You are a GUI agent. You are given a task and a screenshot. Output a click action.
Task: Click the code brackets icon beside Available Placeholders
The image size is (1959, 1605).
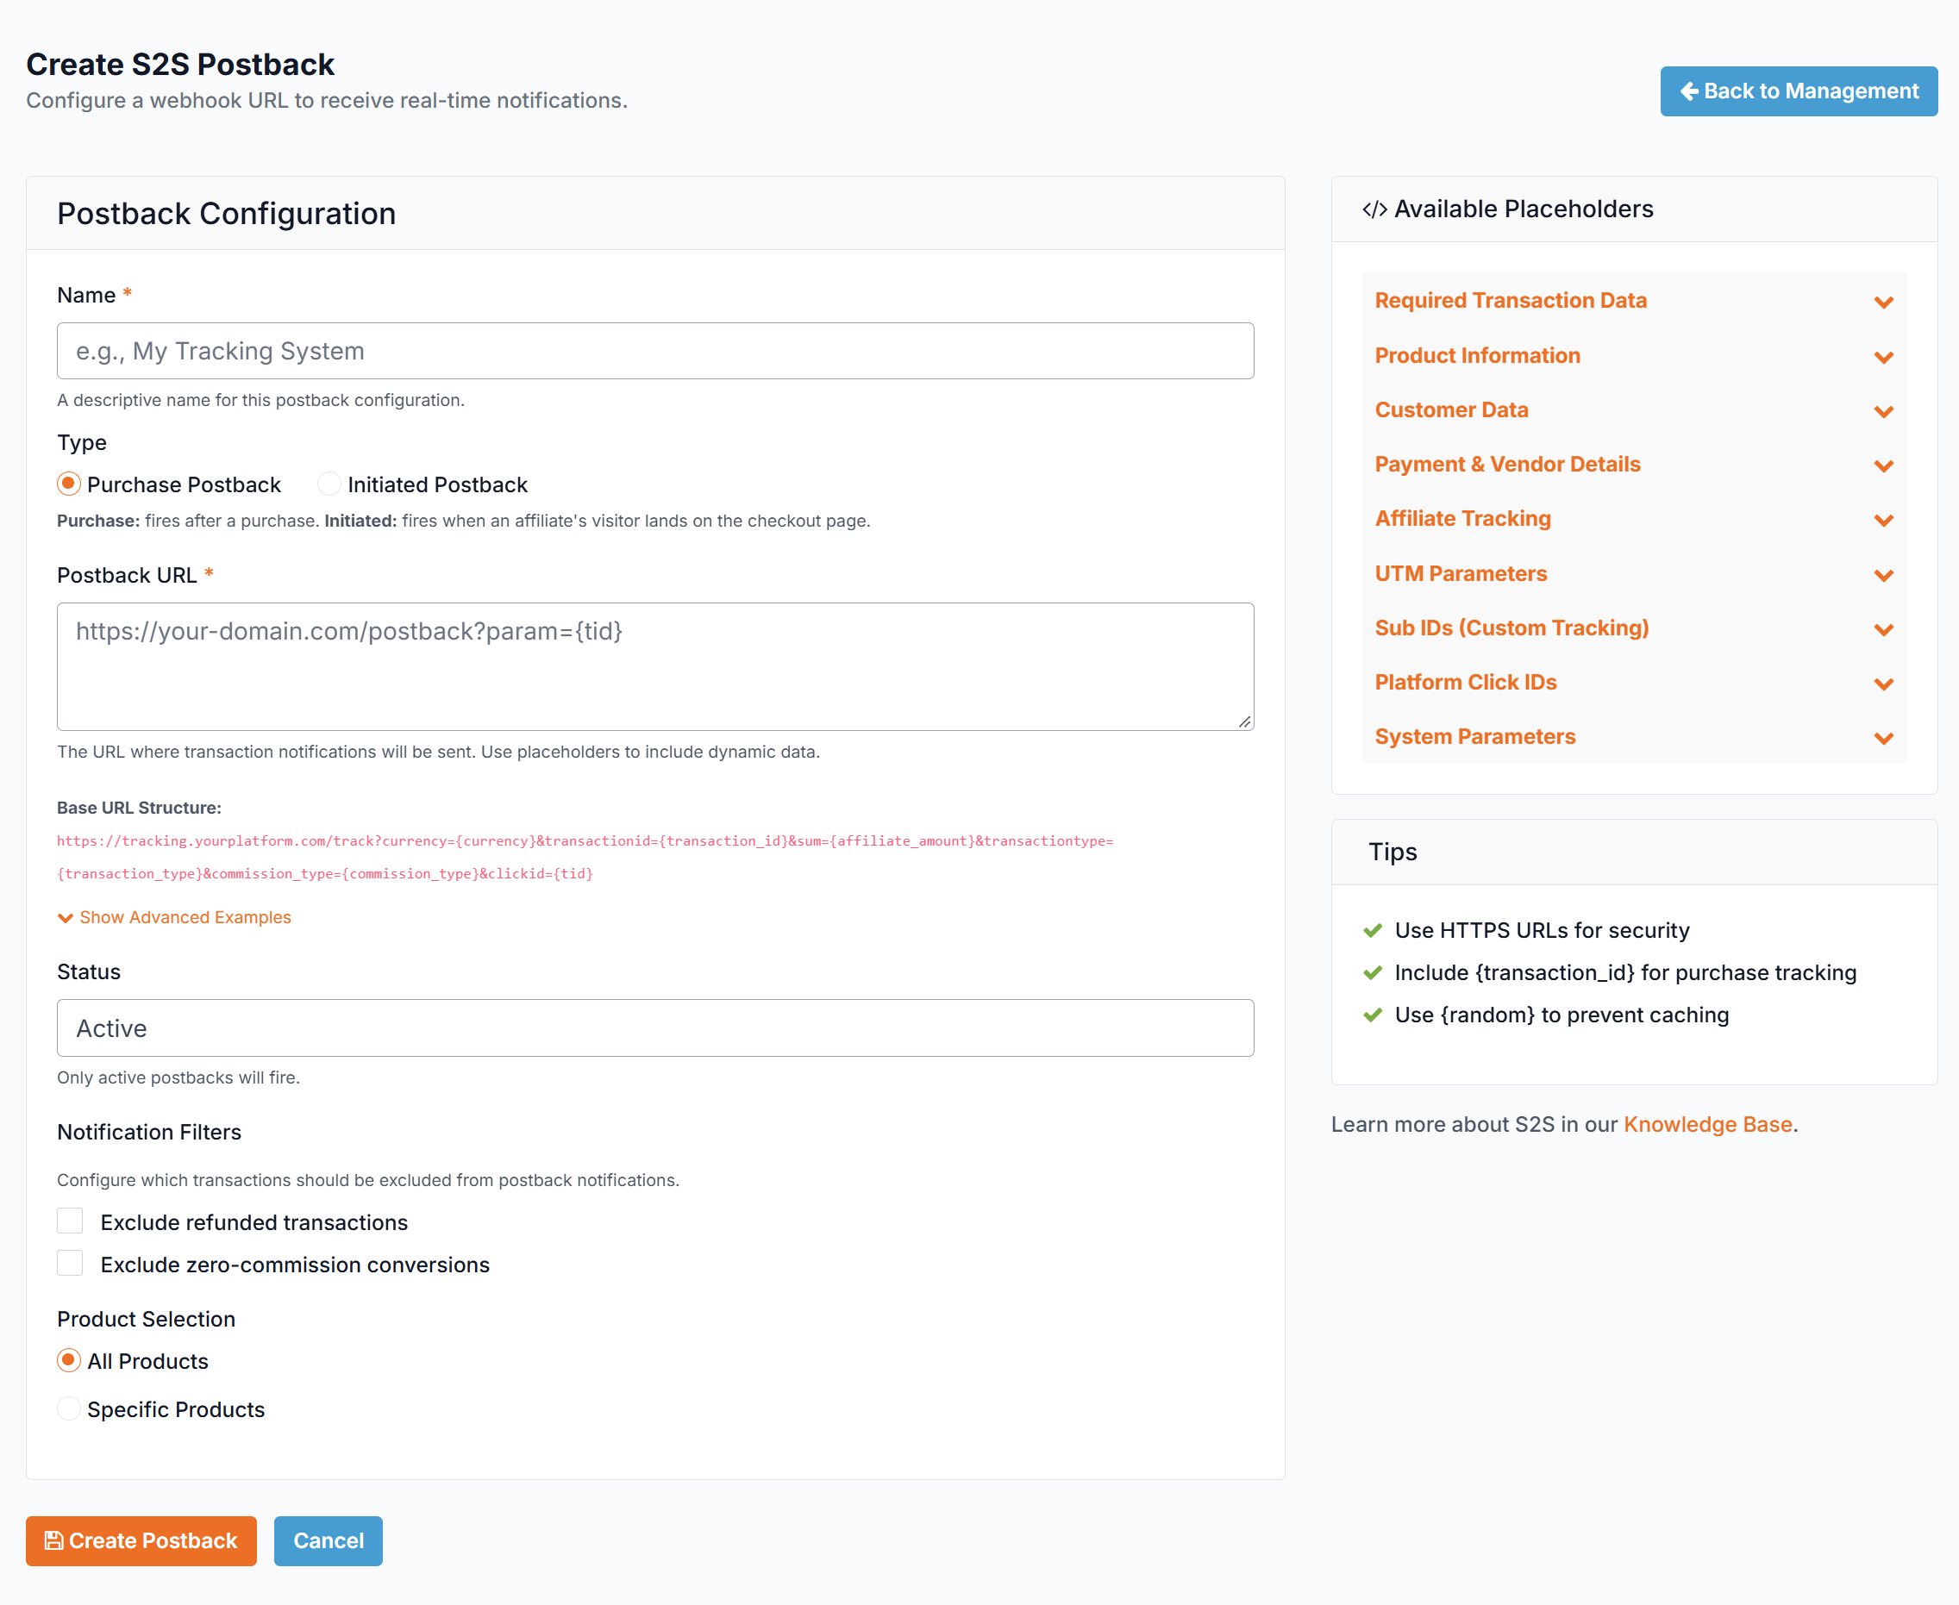tap(1374, 209)
